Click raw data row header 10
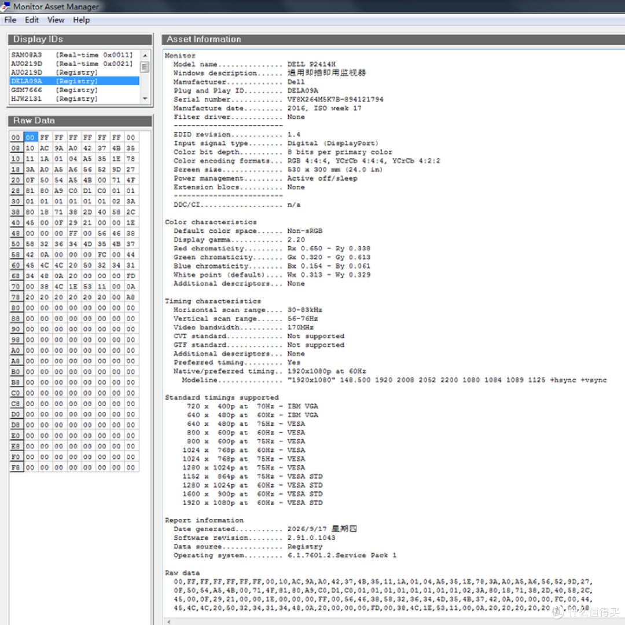Viewport: 625px width, 625px height. [16, 159]
